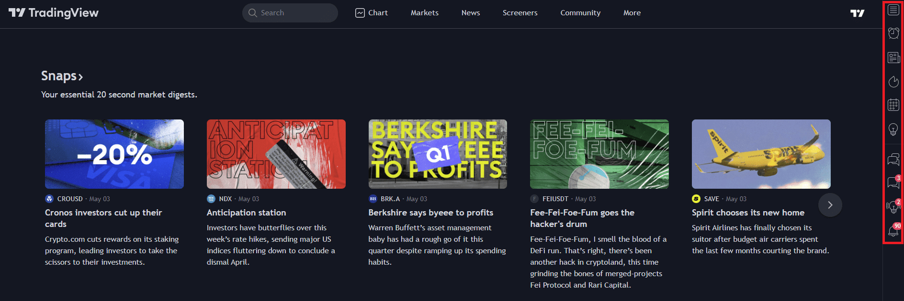Open the Markets menu

[x=425, y=13]
